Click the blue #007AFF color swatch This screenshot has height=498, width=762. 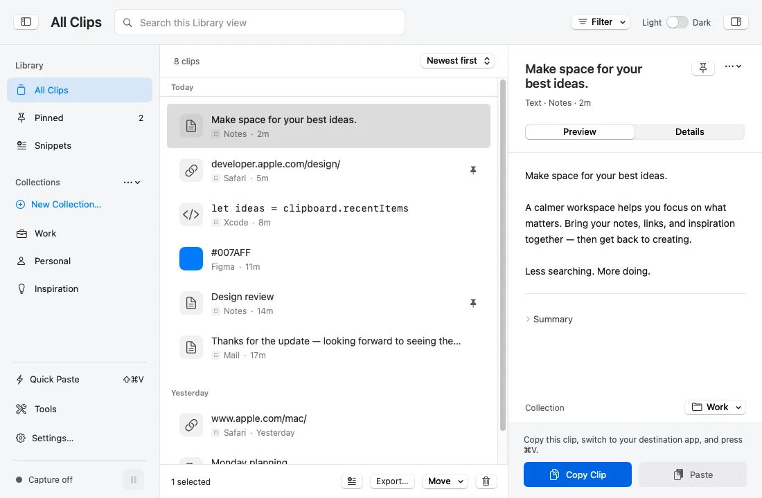point(191,259)
